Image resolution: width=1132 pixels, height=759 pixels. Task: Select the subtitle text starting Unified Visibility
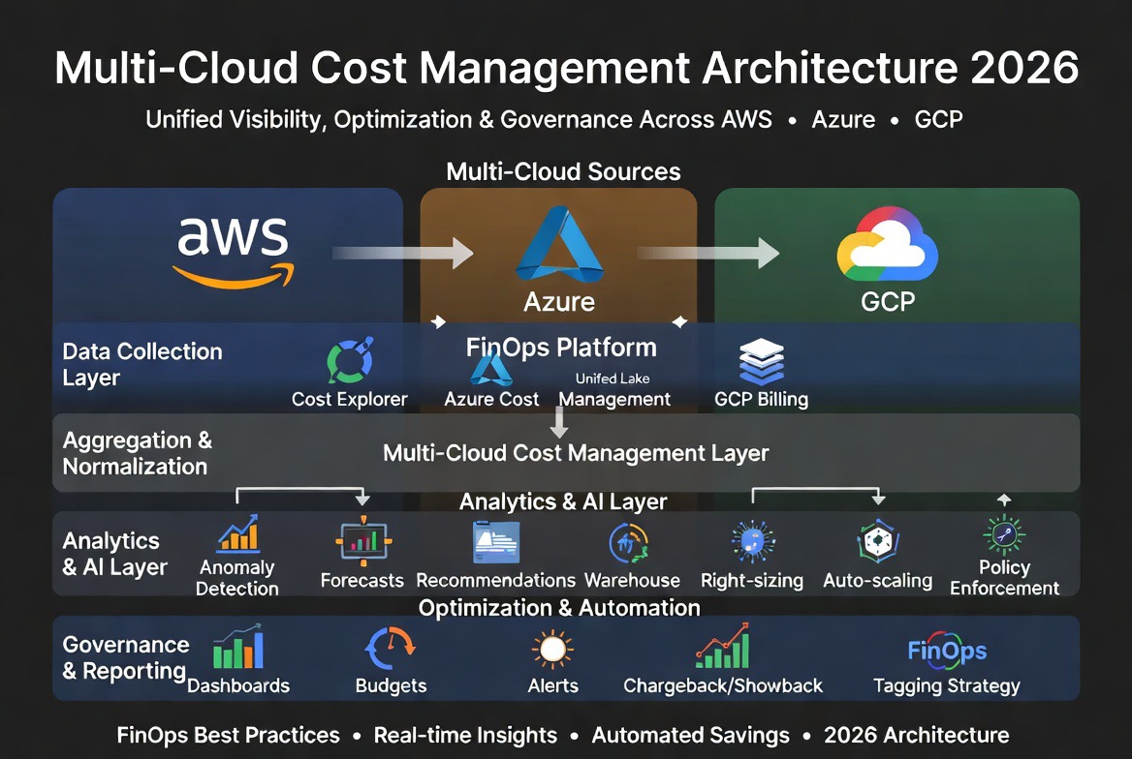point(553,119)
